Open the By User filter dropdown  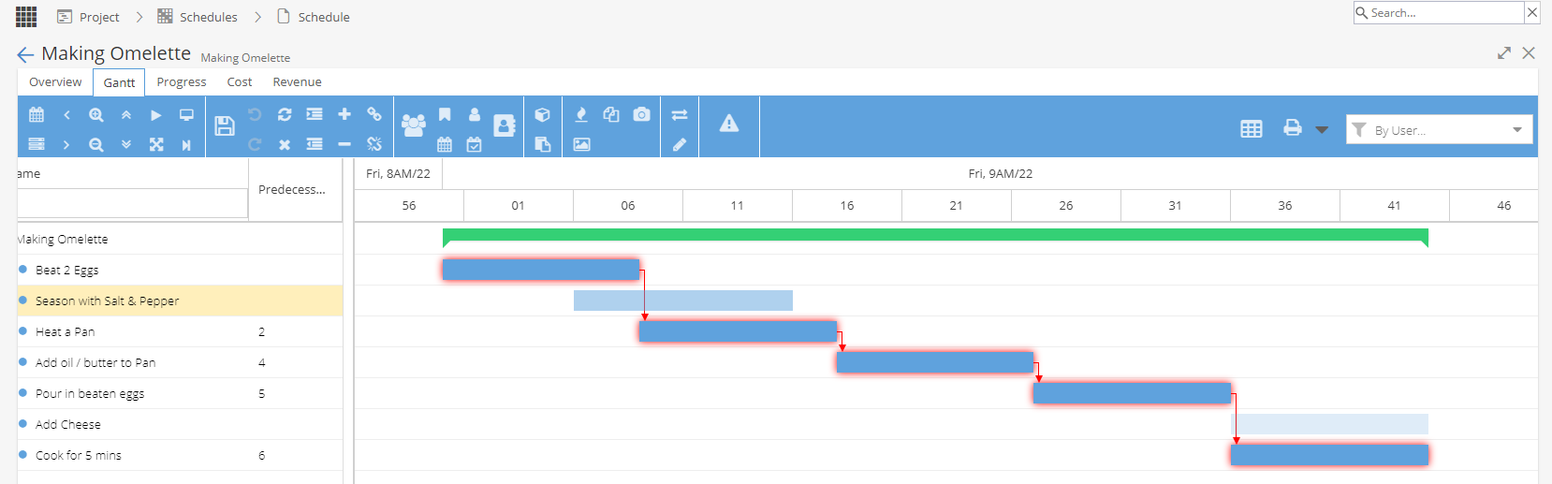1440,129
